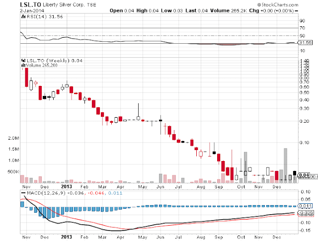Click the RSI 70 level axis label

[x=302, y=28]
